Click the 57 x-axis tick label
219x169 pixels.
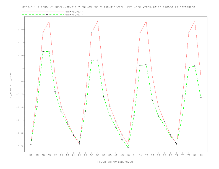click(x=146, y=155)
